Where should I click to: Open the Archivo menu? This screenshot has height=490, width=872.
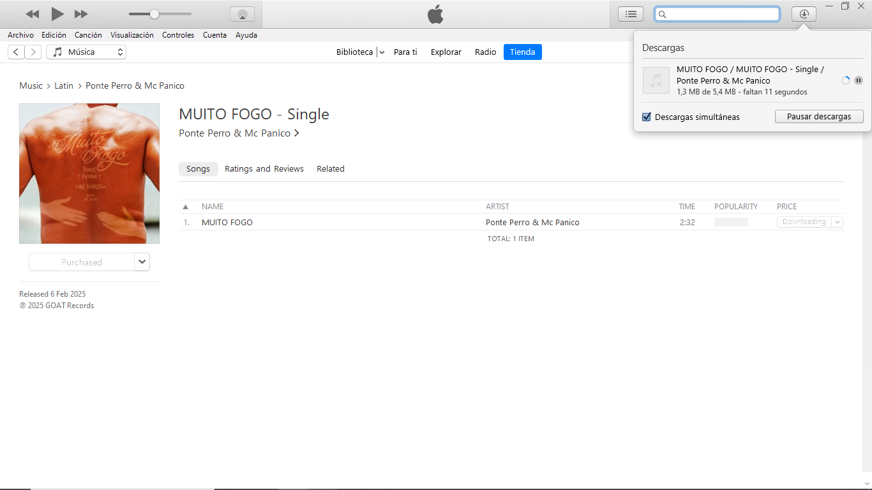click(21, 35)
